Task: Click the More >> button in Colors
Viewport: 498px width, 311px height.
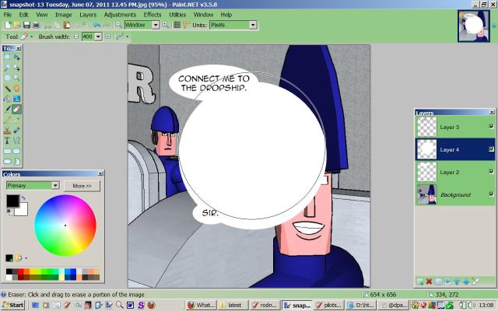Action: (x=82, y=186)
